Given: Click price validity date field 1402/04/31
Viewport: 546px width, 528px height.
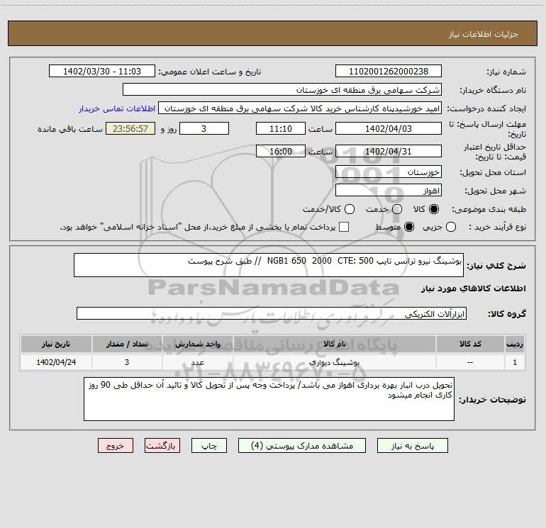Looking at the screenshot, I should (388, 151).
